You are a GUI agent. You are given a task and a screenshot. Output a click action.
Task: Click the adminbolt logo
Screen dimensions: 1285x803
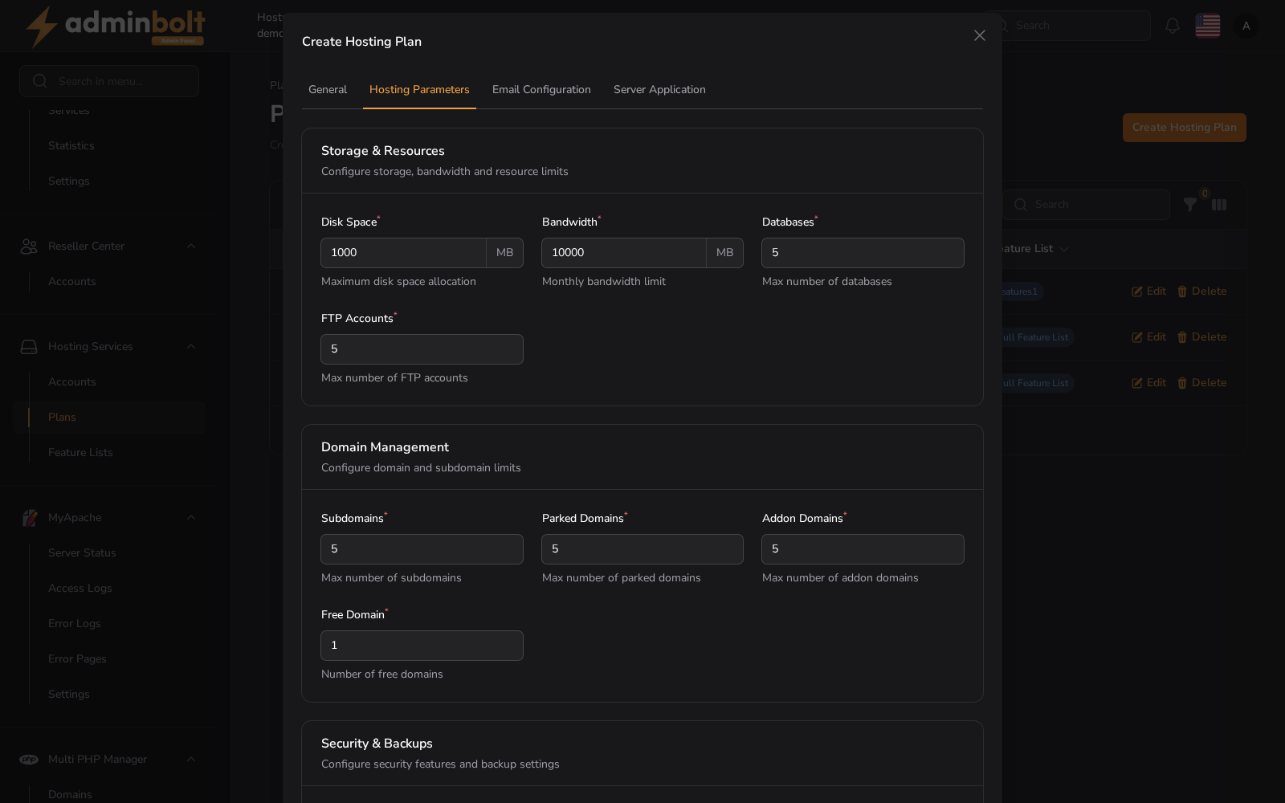click(115, 26)
